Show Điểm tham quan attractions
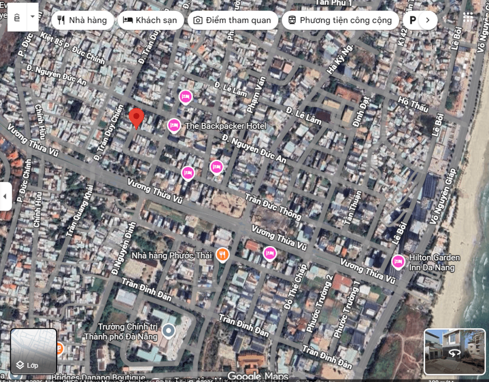This screenshot has width=489, height=382. pyautogui.click(x=232, y=20)
